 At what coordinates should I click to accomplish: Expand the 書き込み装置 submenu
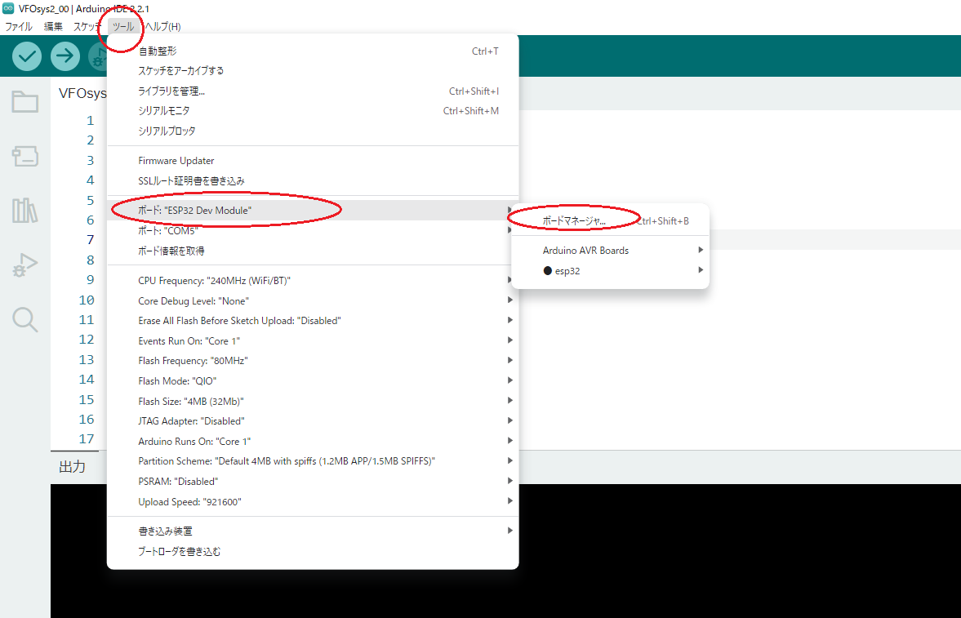click(x=313, y=531)
